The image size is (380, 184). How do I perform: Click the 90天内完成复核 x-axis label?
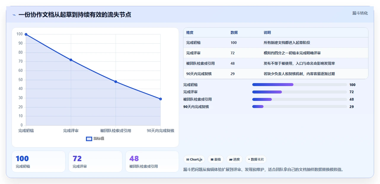[x=161, y=131]
